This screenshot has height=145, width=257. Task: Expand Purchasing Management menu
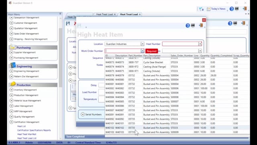pos(11,58)
